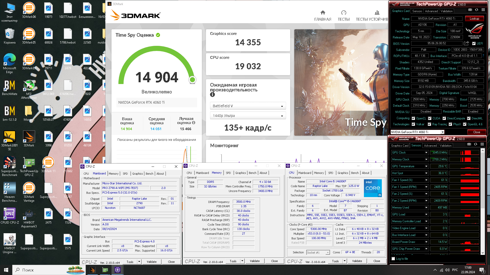Viewport: 490px width, 275px height.
Task: Toggle UEFI checkbox in GPU-Z
Action: (474, 44)
